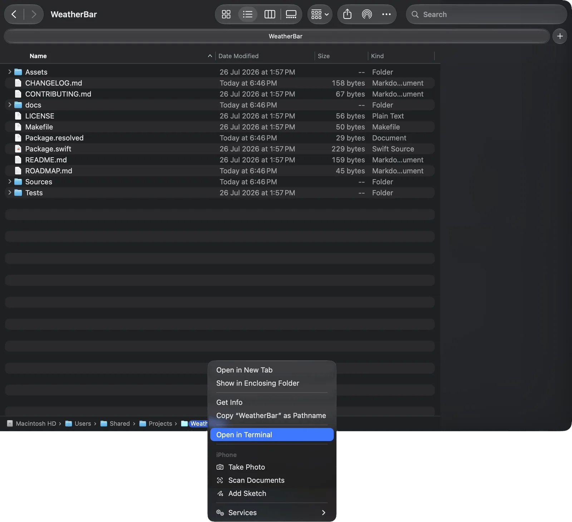Select the docs folder icon
The height and width of the screenshot is (522, 572).
18,105
